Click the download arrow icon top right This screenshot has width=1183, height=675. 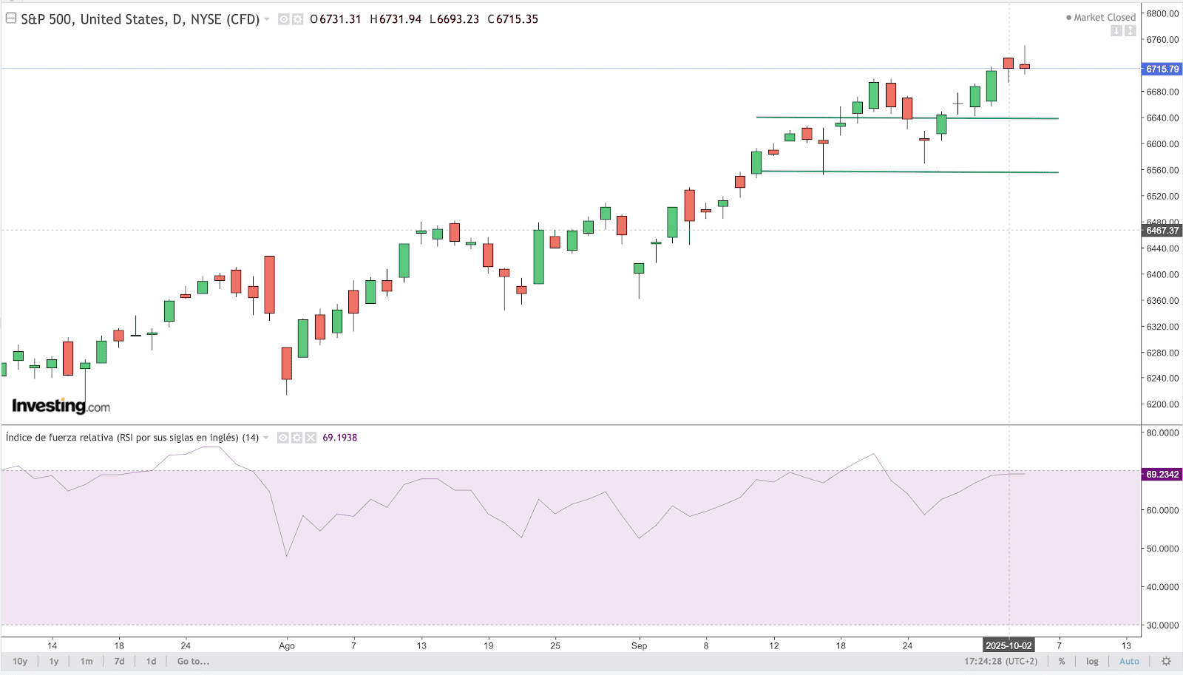pyautogui.click(x=1116, y=30)
